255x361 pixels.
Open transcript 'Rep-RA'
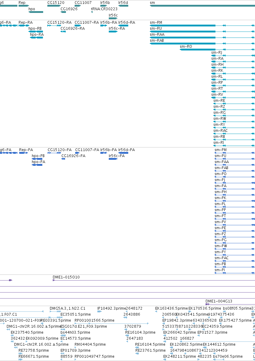[25, 23]
